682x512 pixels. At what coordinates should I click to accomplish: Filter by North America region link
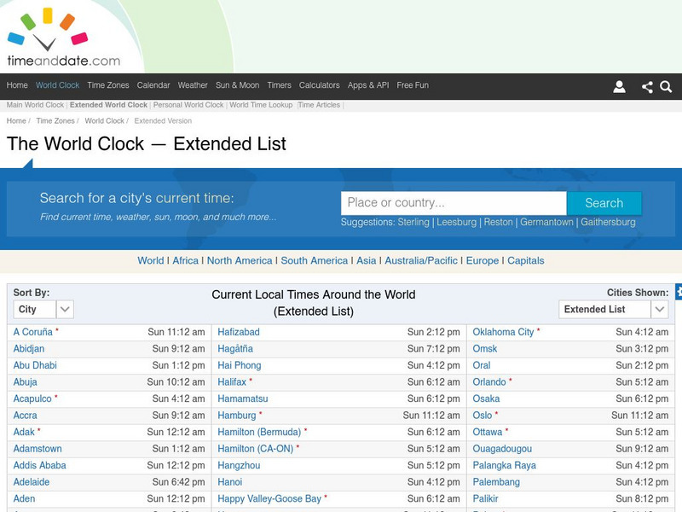coord(240,261)
